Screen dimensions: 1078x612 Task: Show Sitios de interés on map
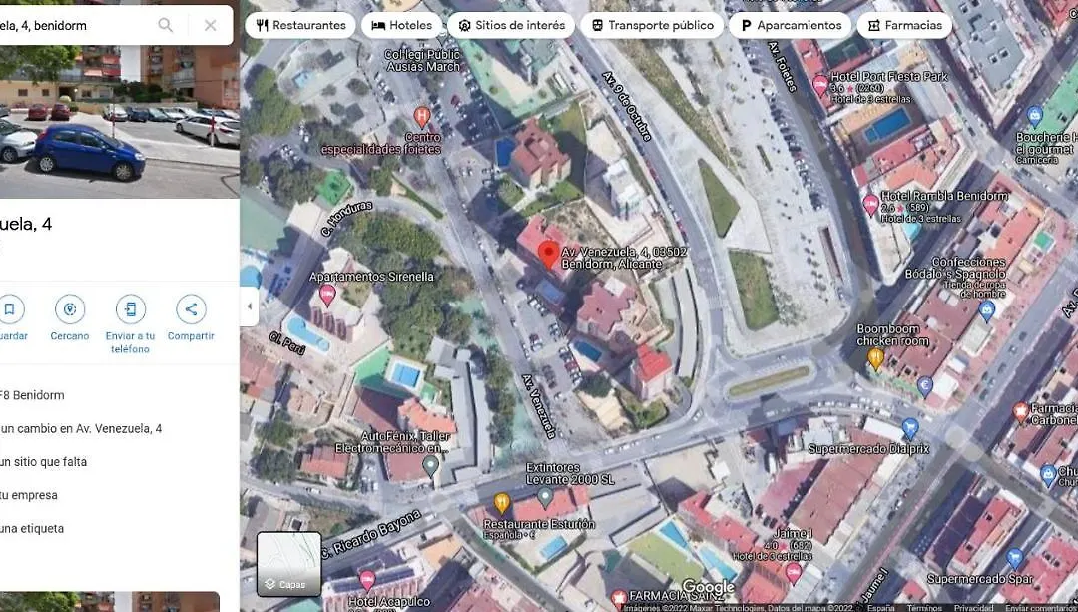tap(511, 25)
